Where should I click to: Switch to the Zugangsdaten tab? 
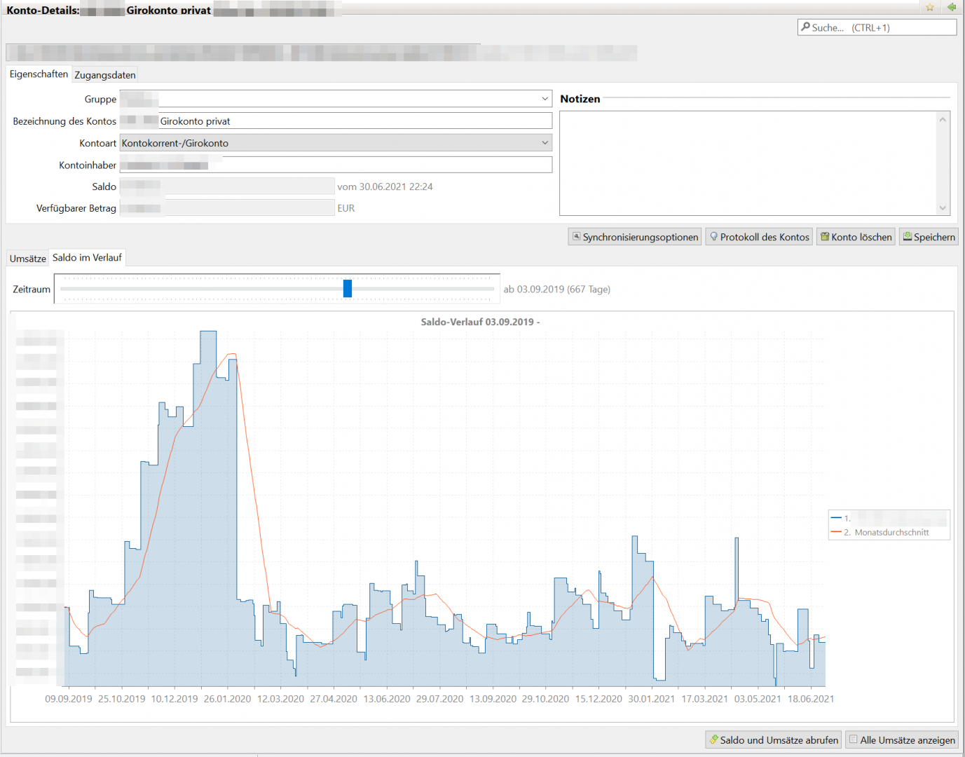click(105, 75)
